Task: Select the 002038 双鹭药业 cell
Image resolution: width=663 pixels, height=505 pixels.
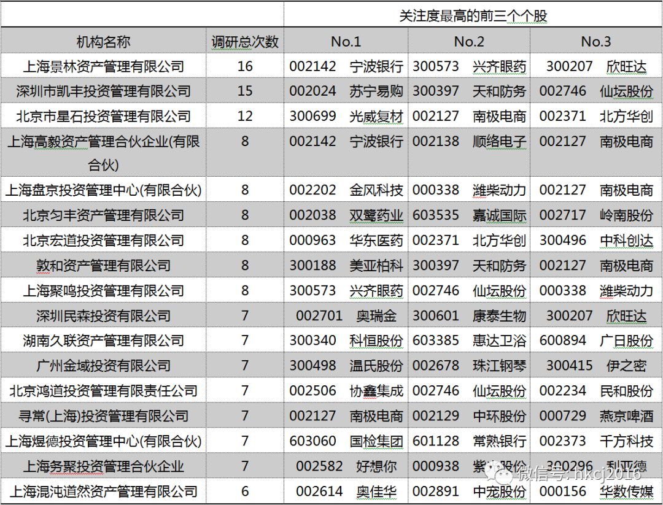Action: click(346, 215)
